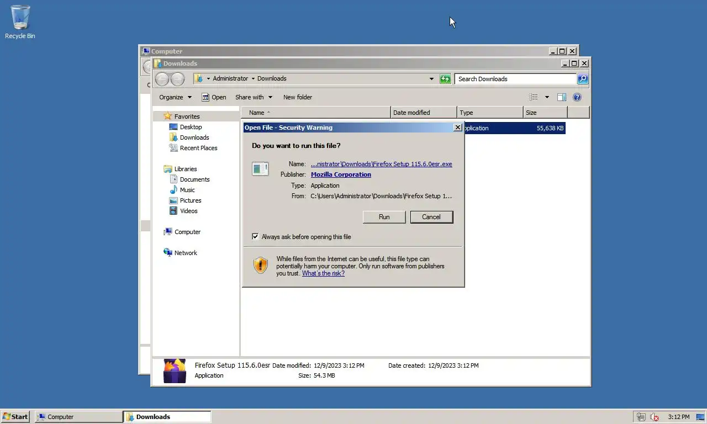Expand the Administrator breadcrumb arrow
This screenshot has width=707, height=424.
tap(253, 78)
